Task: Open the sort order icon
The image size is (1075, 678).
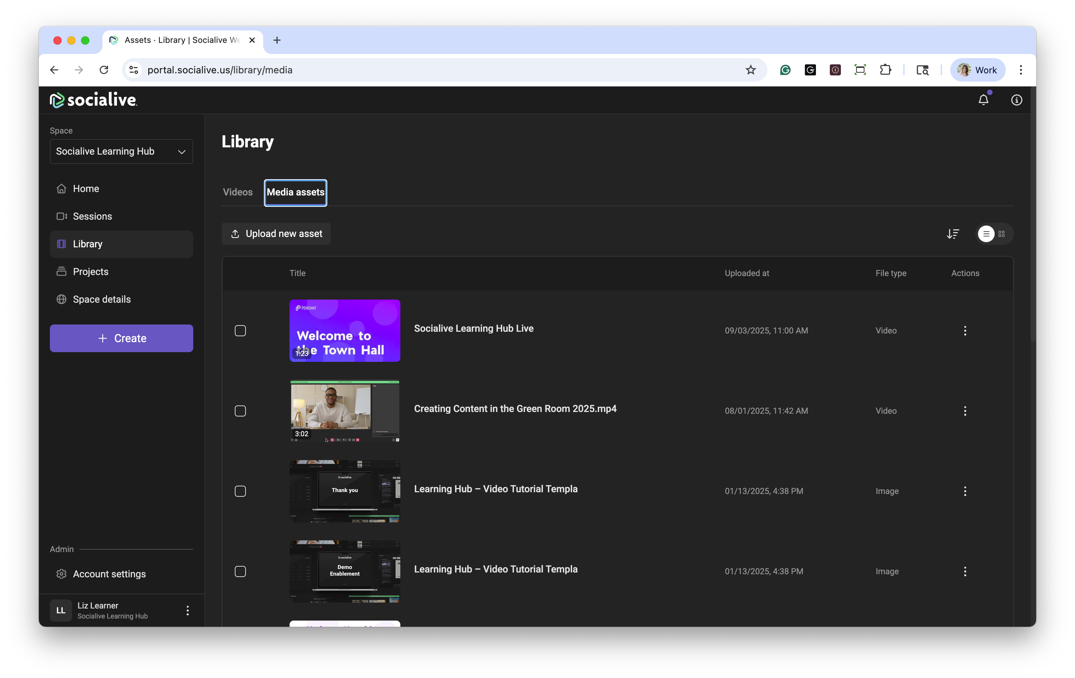Action: click(x=953, y=233)
